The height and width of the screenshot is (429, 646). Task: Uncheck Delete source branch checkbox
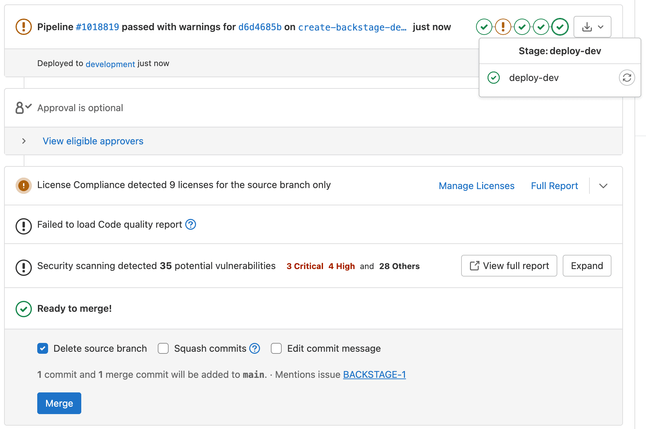tap(43, 348)
